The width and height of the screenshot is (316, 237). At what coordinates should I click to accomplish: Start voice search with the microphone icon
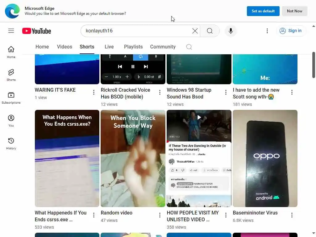coord(231,31)
